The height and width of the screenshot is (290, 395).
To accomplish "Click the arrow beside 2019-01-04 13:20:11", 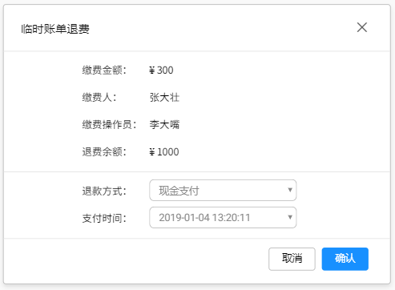I will (290, 217).
